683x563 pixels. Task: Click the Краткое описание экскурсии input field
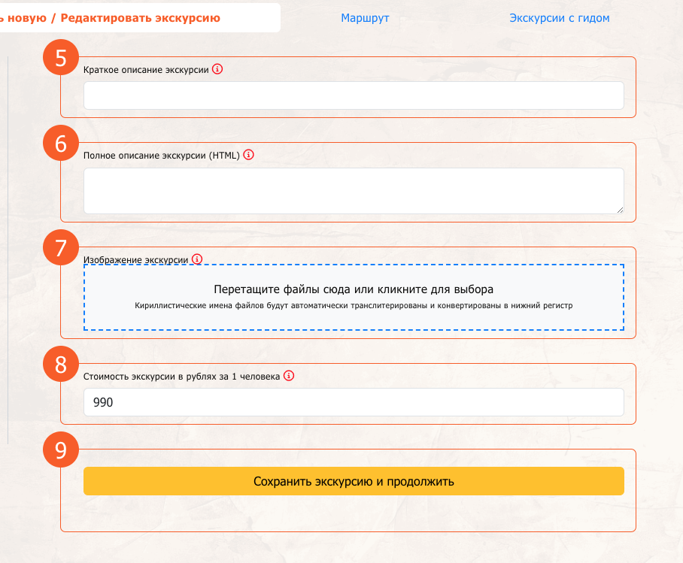click(x=354, y=95)
